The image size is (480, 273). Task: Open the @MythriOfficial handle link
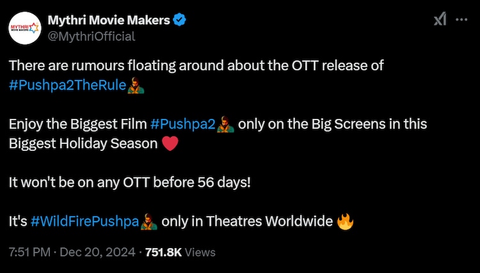point(91,36)
